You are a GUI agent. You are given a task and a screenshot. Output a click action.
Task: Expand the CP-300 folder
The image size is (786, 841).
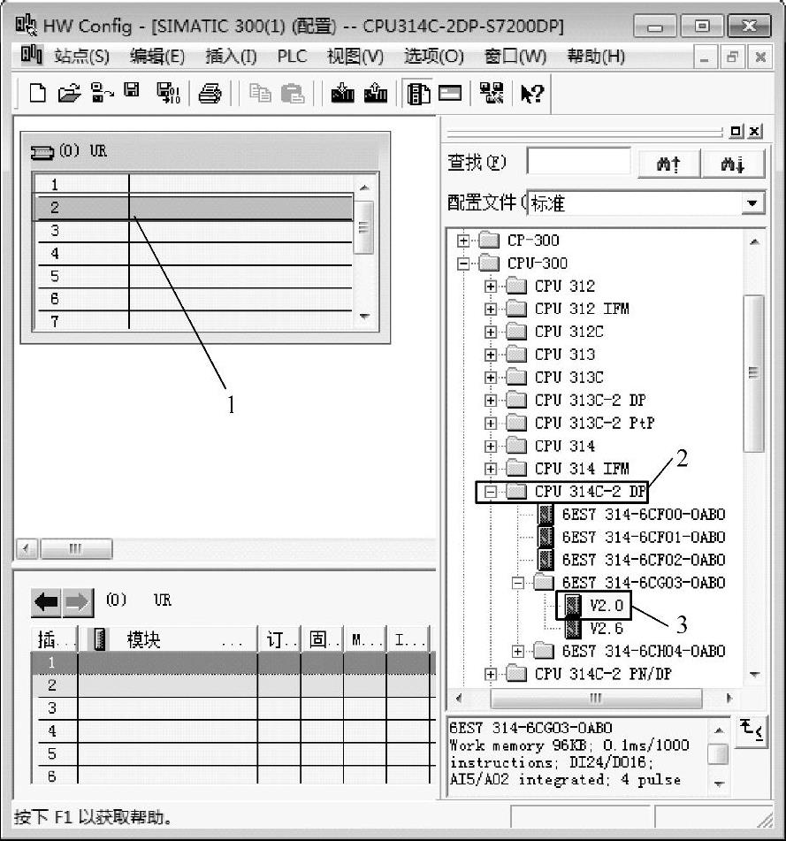coord(463,241)
